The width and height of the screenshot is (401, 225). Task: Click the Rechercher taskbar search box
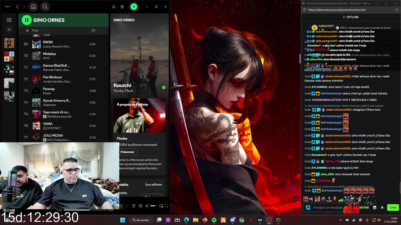click(140, 220)
